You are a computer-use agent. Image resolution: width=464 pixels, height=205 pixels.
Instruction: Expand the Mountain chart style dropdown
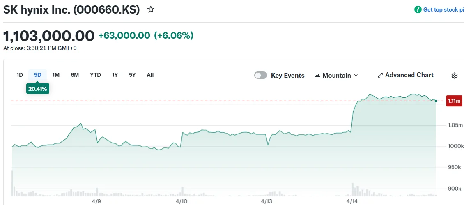point(356,75)
